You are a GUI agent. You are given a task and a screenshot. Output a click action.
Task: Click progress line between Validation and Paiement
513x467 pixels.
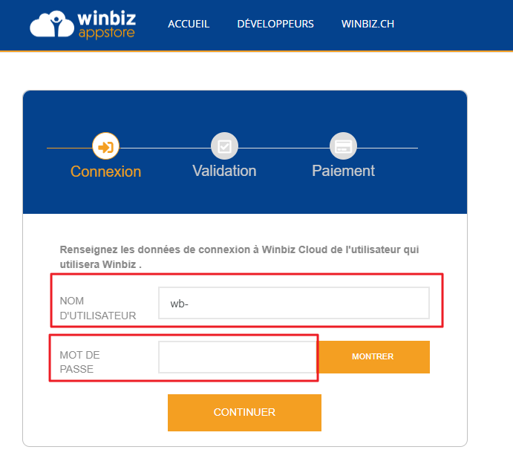pos(284,148)
